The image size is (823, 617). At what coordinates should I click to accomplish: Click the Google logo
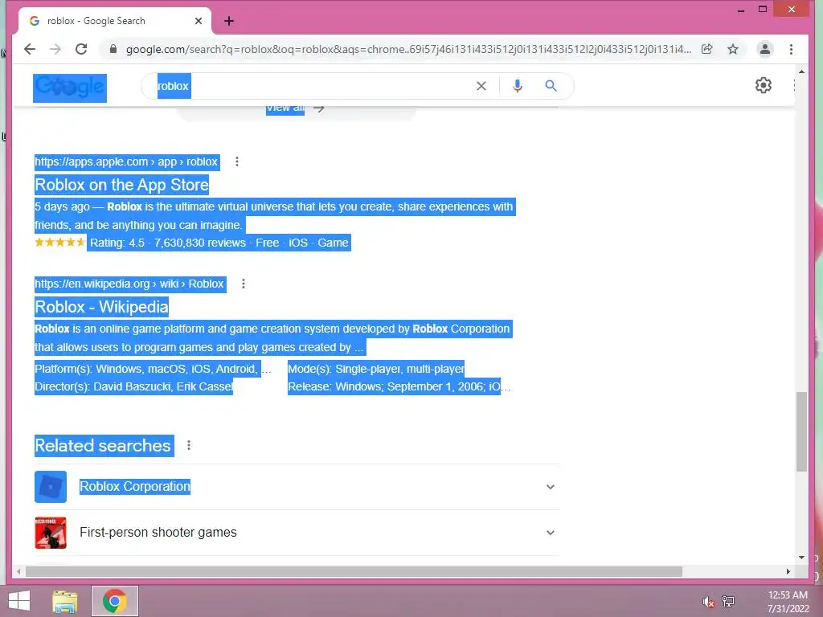70,88
